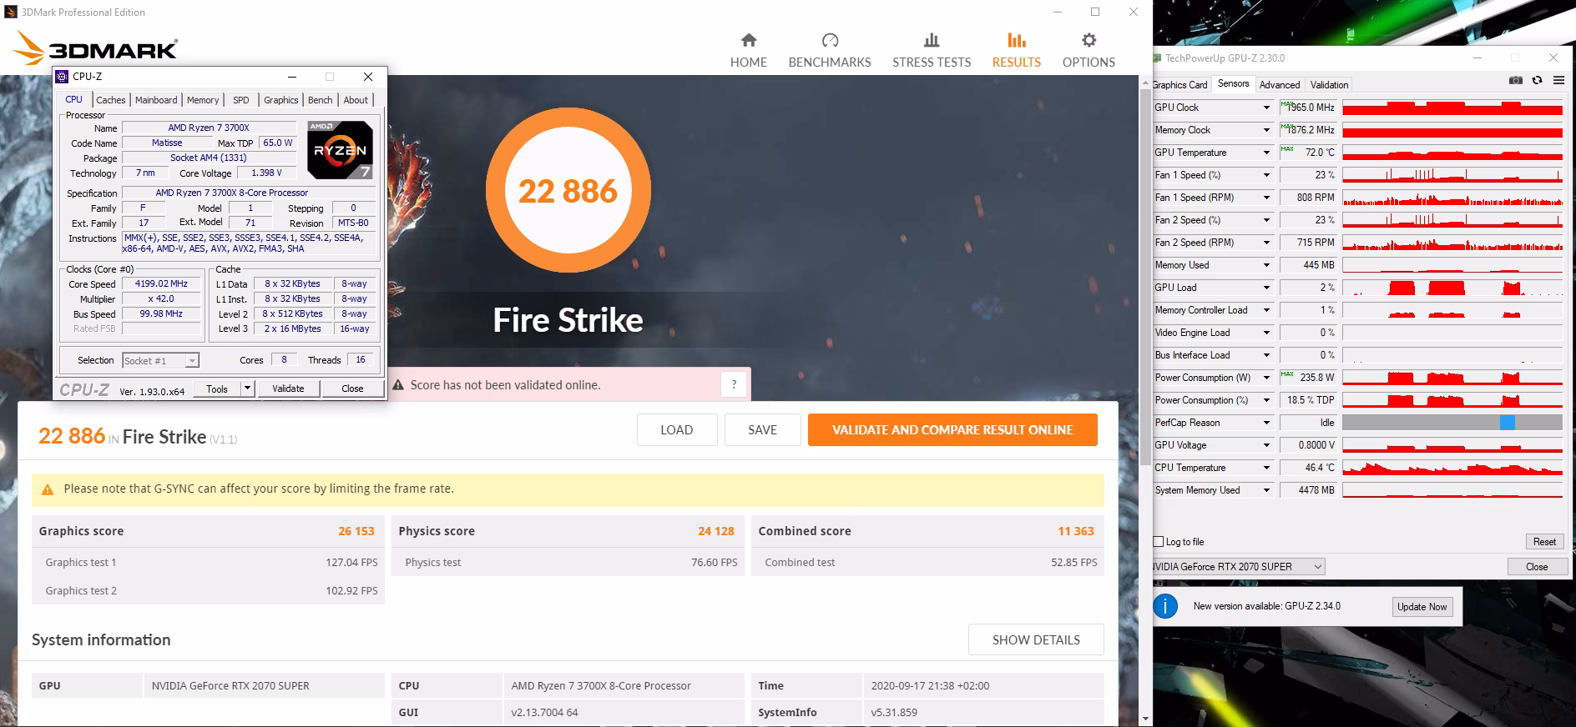The height and width of the screenshot is (727, 1576).
Task: Click the PerfCap Reason indicator bar
Action: point(1452,423)
